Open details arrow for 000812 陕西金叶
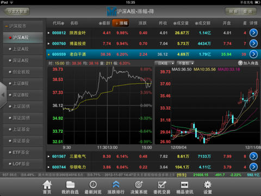 [253, 33]
